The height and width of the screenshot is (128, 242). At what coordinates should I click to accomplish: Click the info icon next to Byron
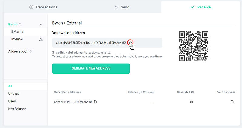pos(20,24)
